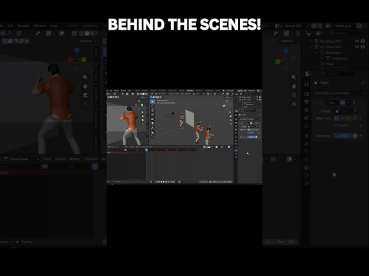Image resolution: width=369 pixels, height=276 pixels.
Task: Select Main Axis Auto button in dimmed backdrop
Action: point(337,118)
